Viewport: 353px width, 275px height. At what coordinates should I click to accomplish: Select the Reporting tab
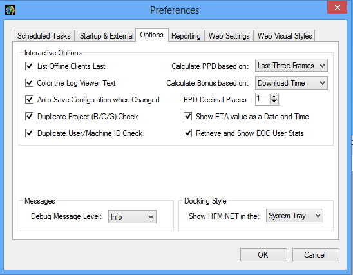186,36
